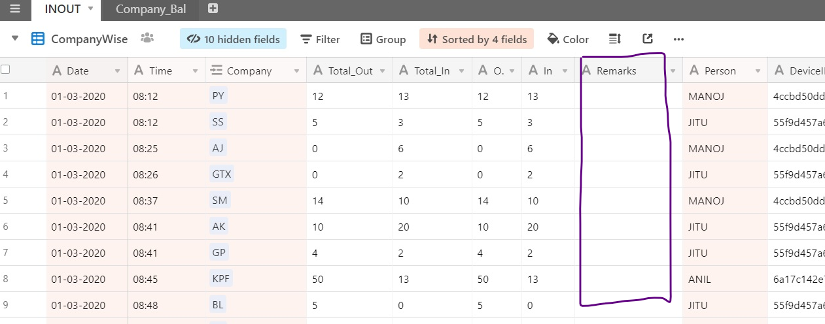The width and height of the screenshot is (825, 324).
Task: Click the 08:48 time cell
Action: tap(167, 305)
